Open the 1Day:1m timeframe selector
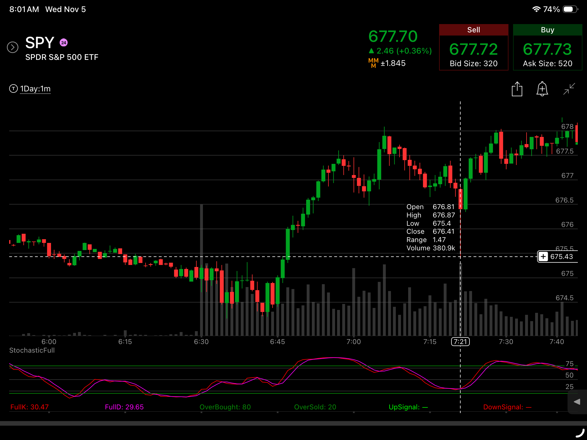 (x=35, y=89)
